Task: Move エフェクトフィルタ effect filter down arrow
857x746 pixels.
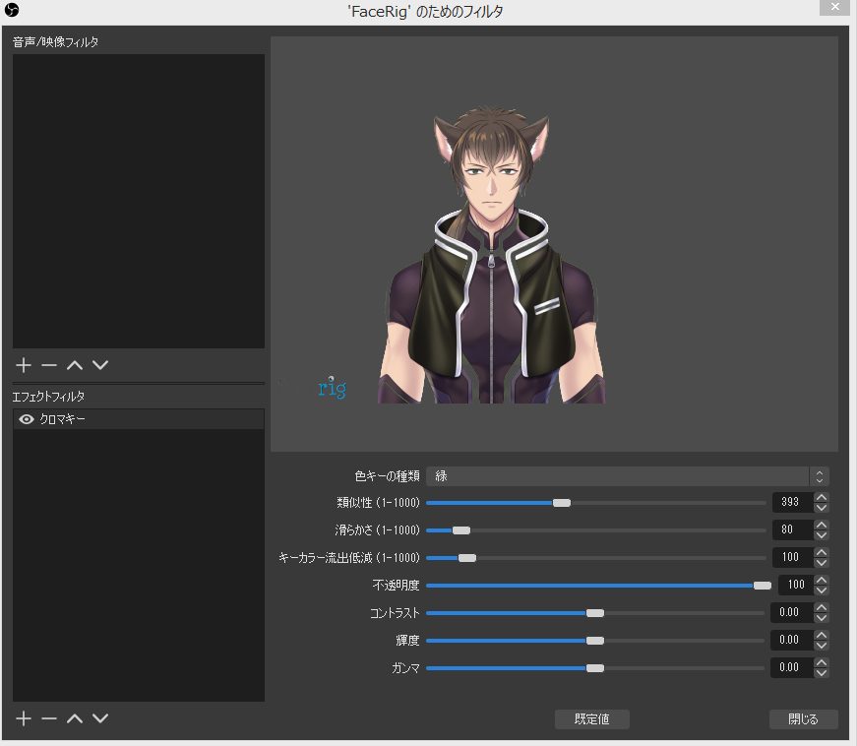Action: click(100, 718)
